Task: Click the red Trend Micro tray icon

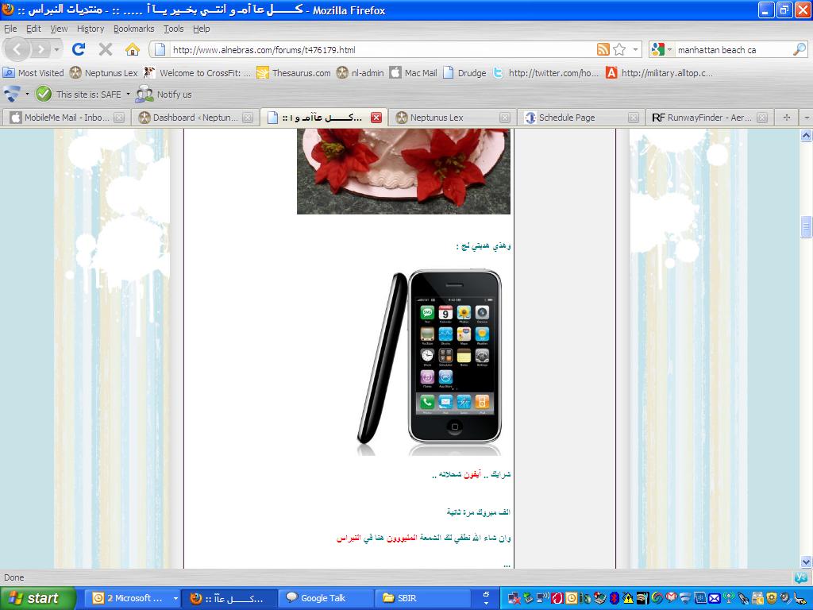Action: tap(557, 598)
